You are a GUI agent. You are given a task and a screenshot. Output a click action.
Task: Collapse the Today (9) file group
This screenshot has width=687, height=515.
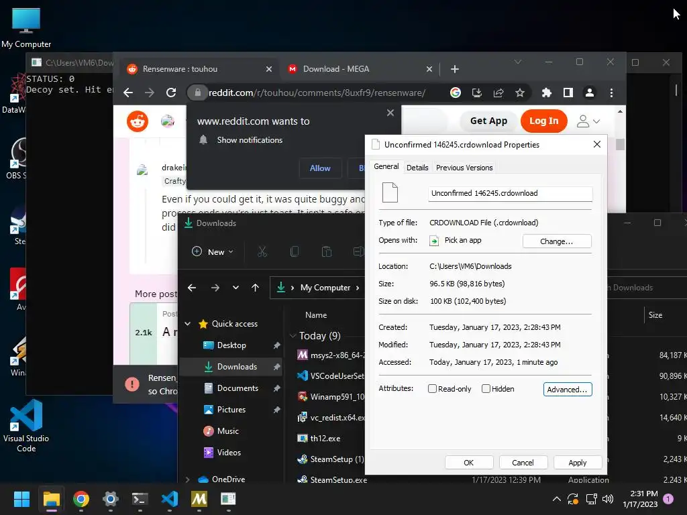coord(293,336)
